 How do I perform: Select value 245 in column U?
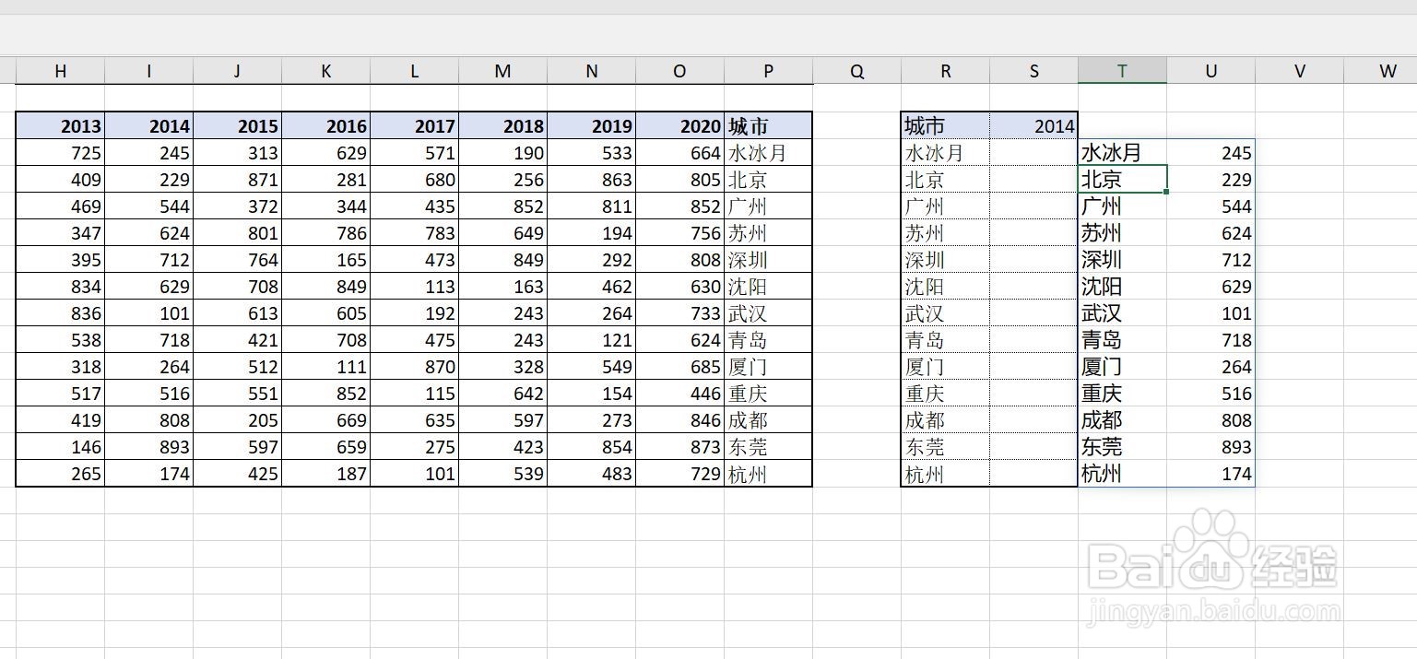[x=1210, y=153]
